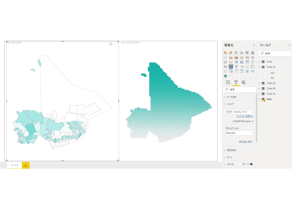This screenshot has height=209, width=292.
Task: Select the line chart visual
Action: coord(225,57)
